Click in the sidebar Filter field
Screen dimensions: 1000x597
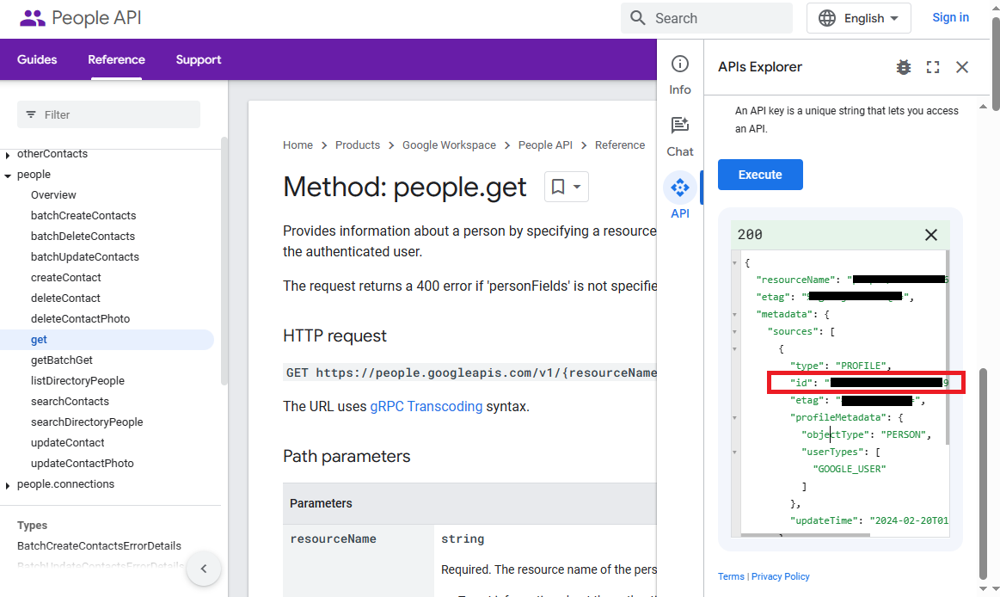[x=108, y=114]
